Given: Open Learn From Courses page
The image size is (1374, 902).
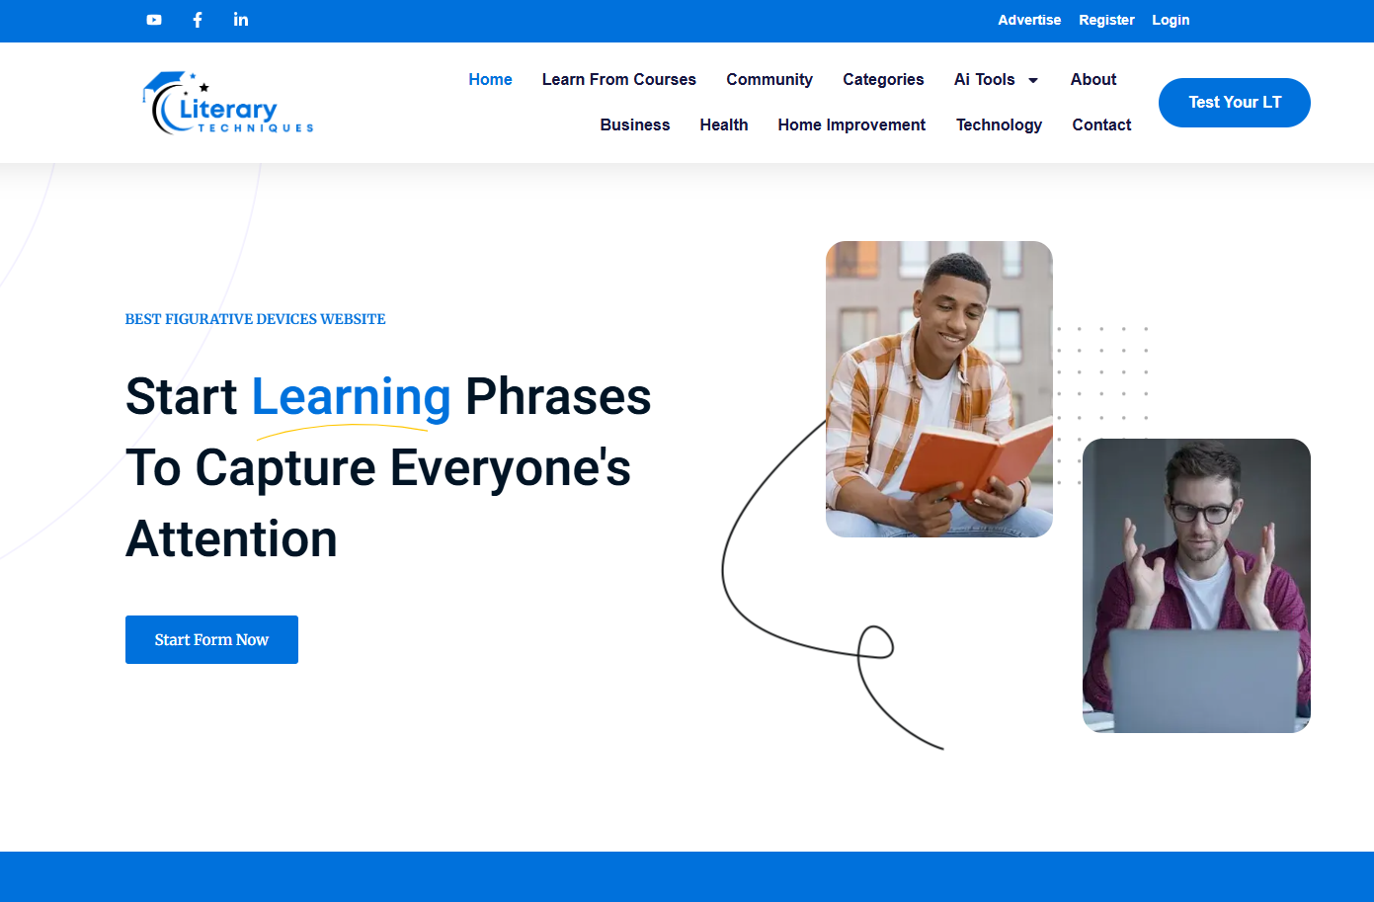Looking at the screenshot, I should pos(619,80).
